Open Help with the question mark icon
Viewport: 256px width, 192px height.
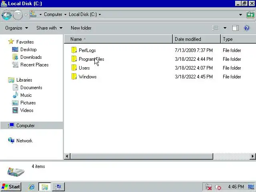(x=247, y=28)
